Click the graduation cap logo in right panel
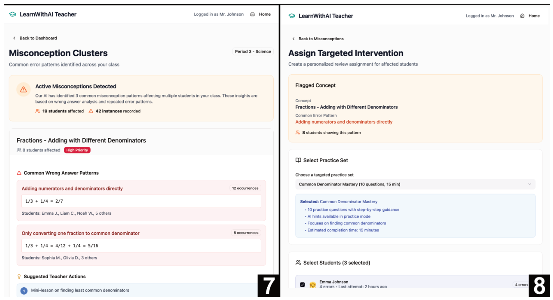553x300 pixels. [x=292, y=16]
